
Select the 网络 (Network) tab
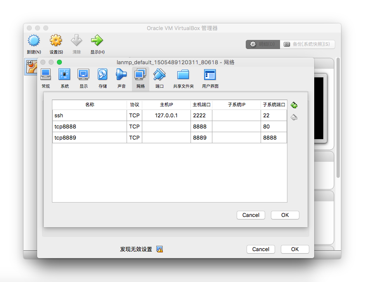point(140,78)
